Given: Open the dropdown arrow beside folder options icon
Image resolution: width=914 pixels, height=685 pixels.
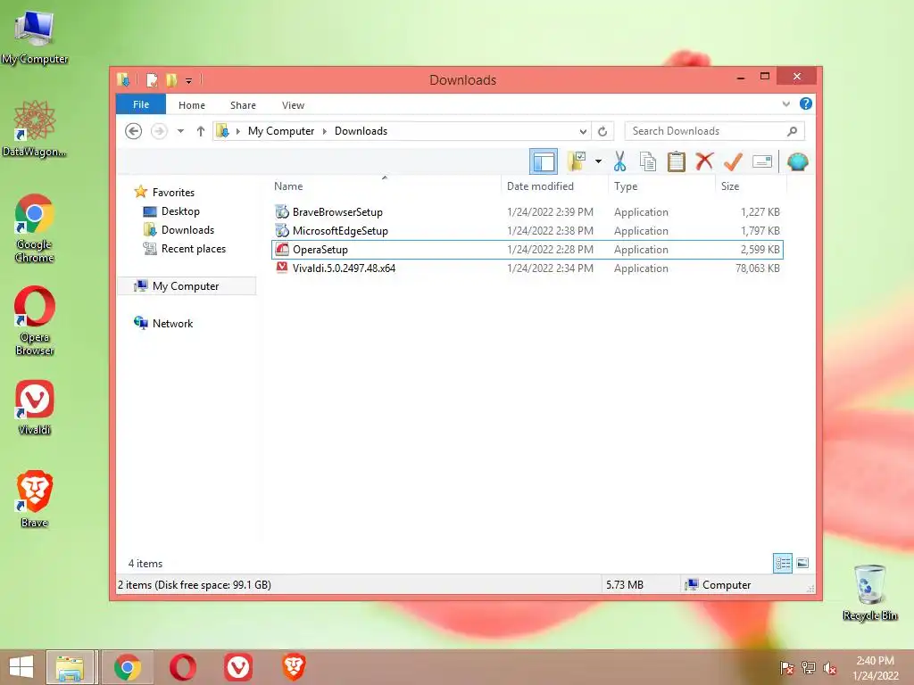Looking at the screenshot, I should (x=598, y=161).
